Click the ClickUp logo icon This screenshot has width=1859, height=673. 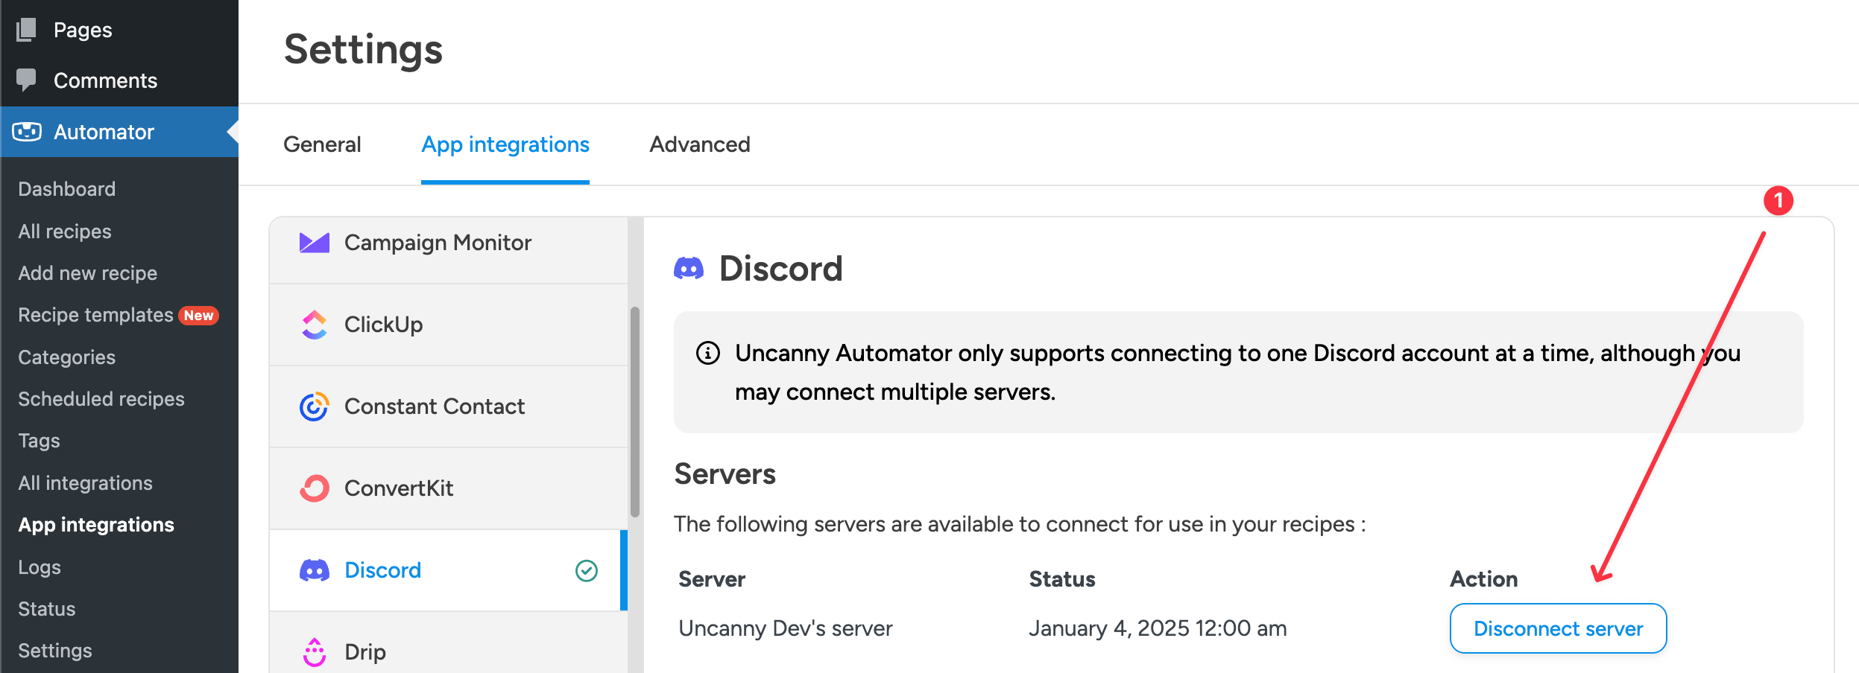point(315,325)
